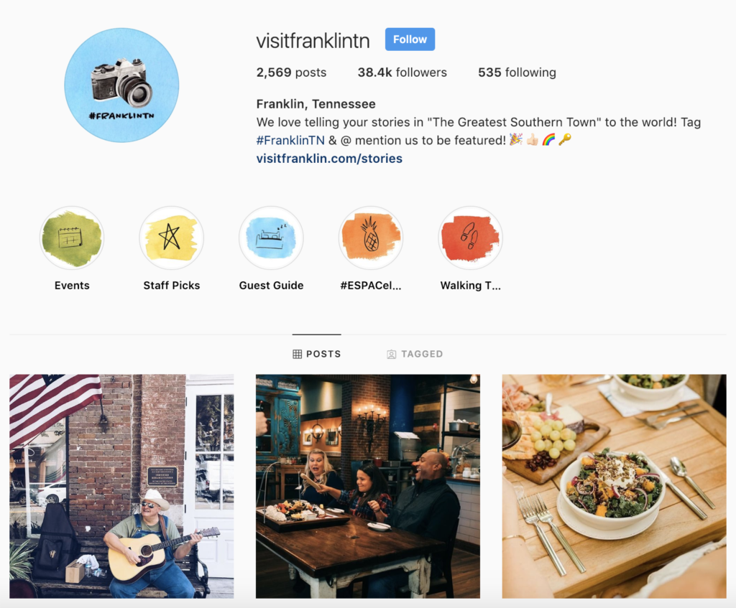Follow the visitfranklintn account
This screenshot has height=608, width=736.
tap(410, 39)
